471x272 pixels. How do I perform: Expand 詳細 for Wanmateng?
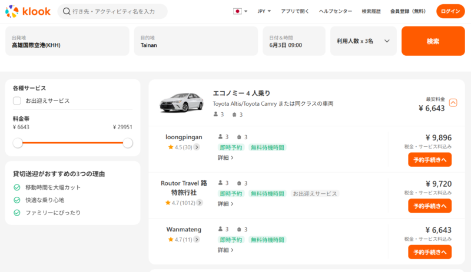click(x=225, y=250)
